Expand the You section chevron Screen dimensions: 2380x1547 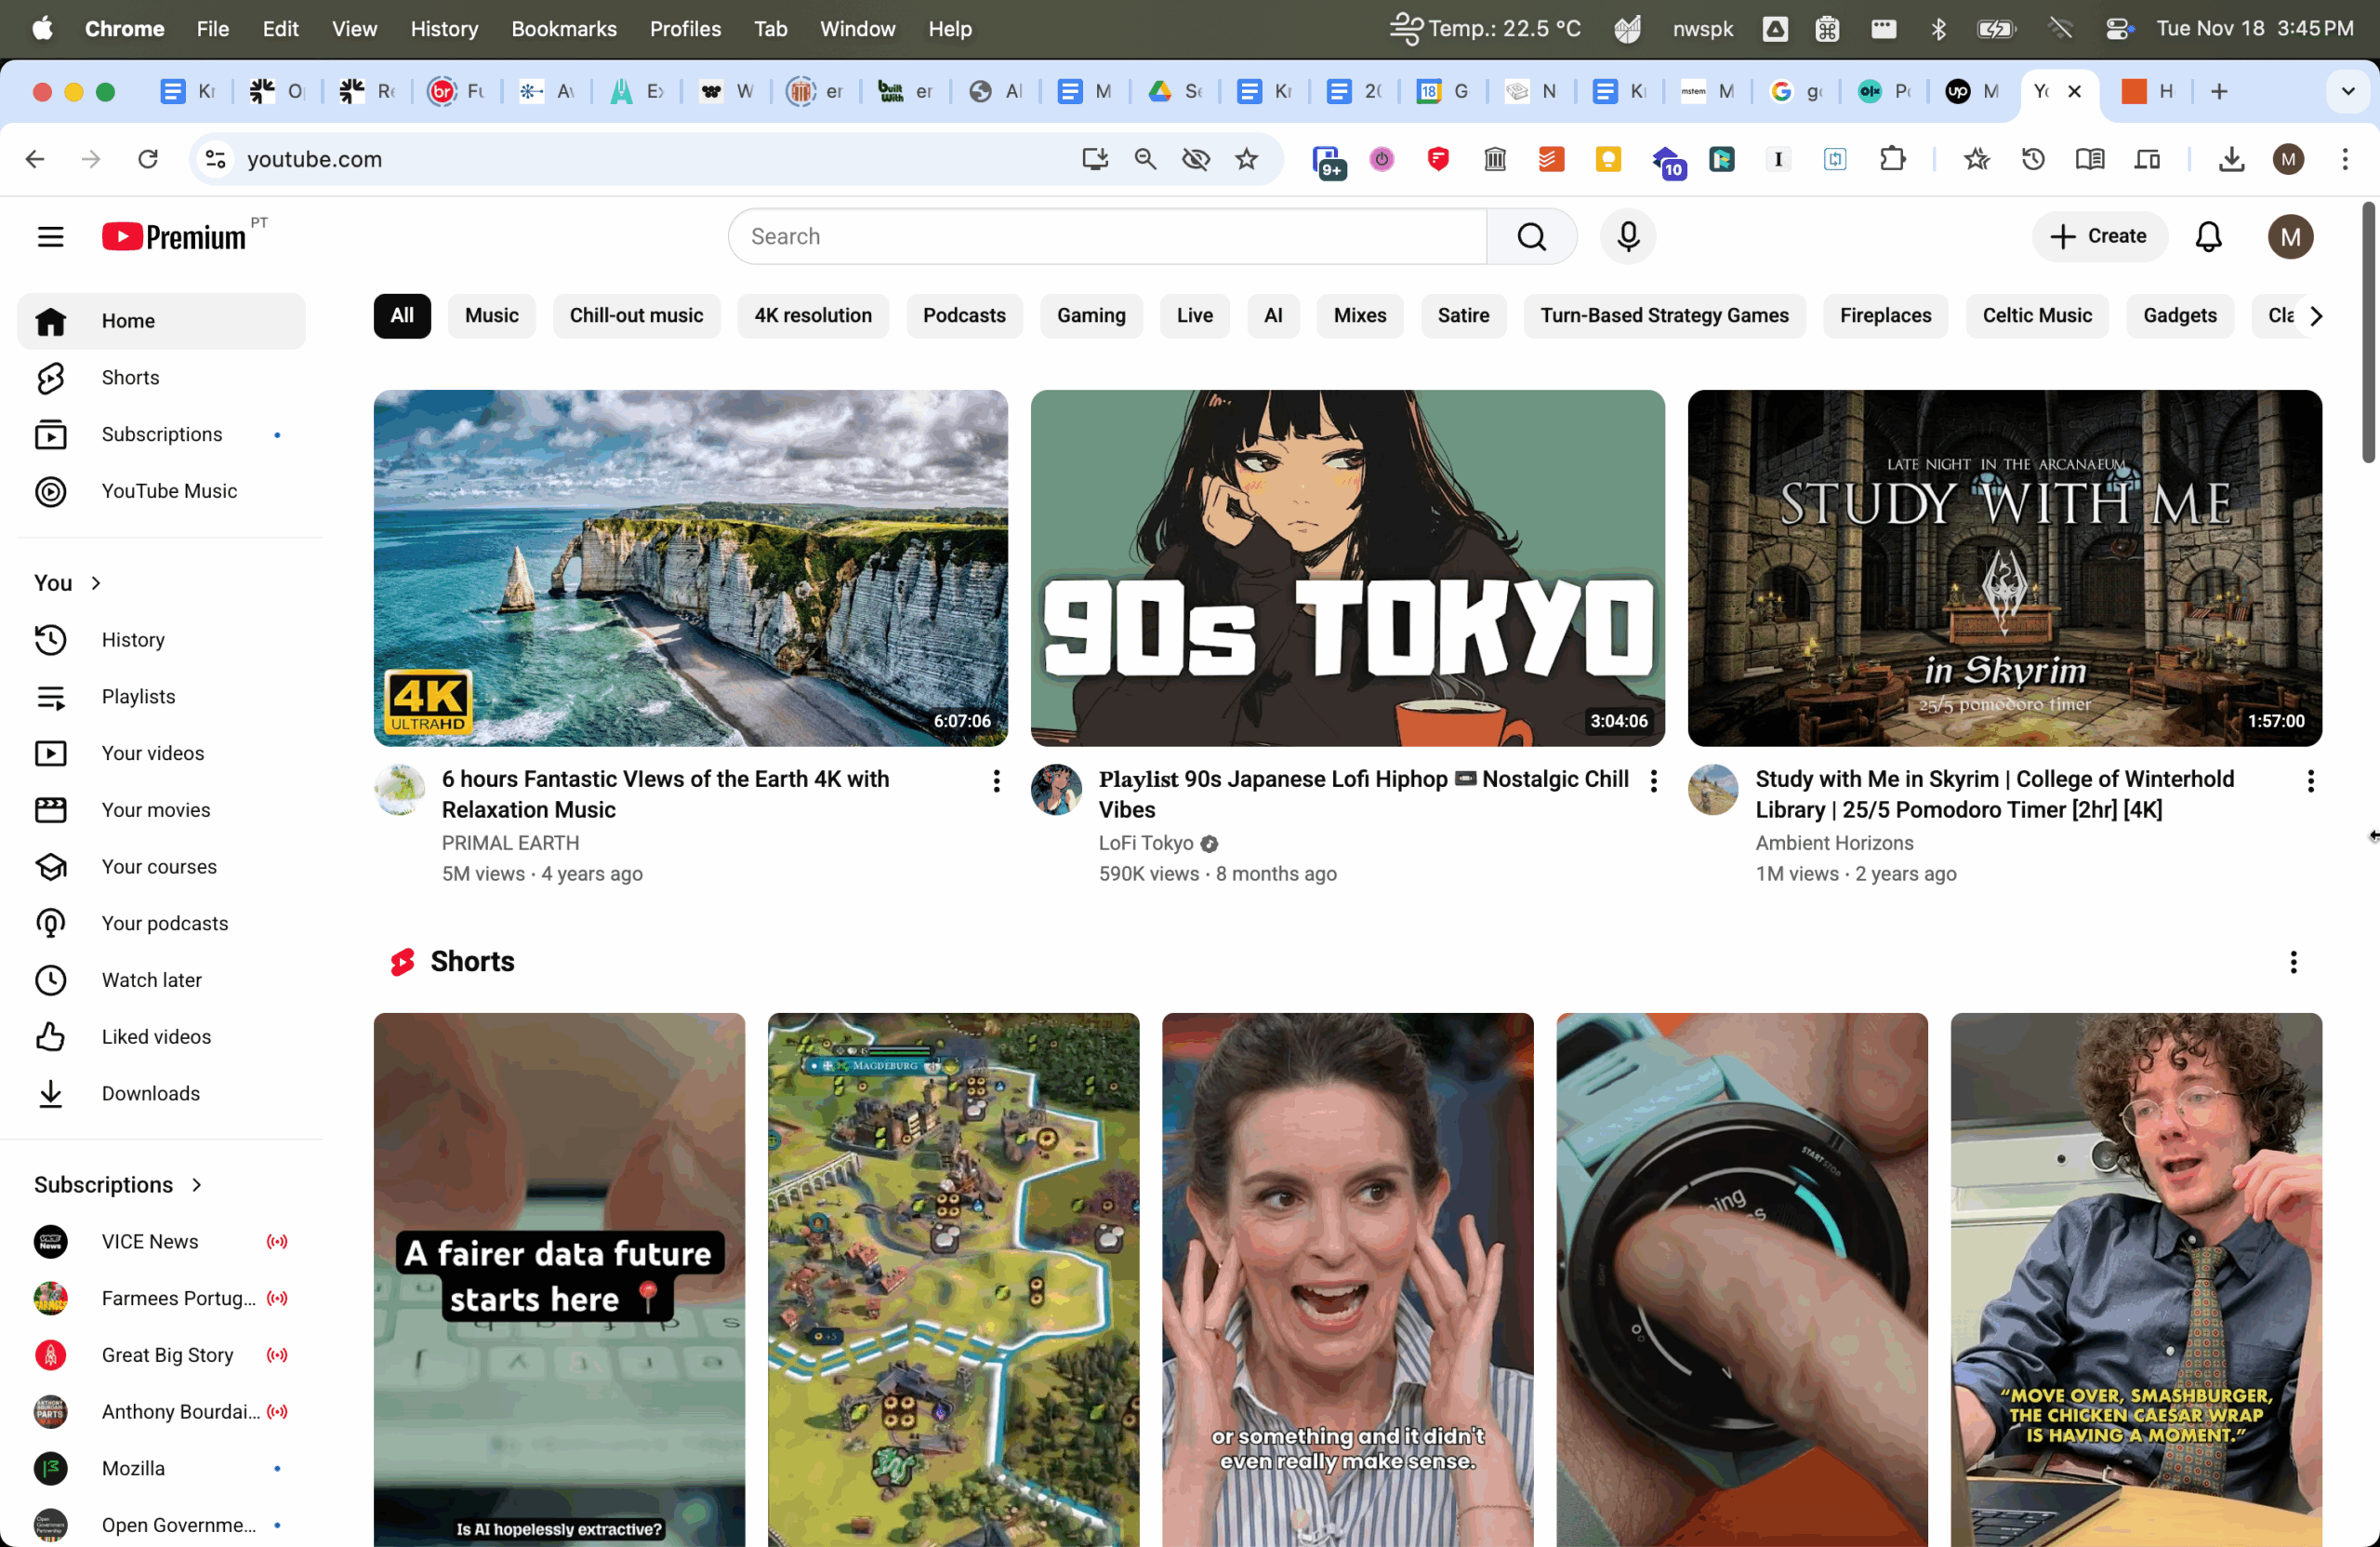pyautogui.click(x=96, y=582)
